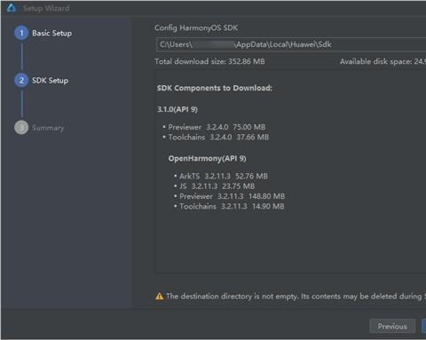Go to the SDK Setup step label
This screenshot has width=426, height=340.
pyautogui.click(x=51, y=81)
